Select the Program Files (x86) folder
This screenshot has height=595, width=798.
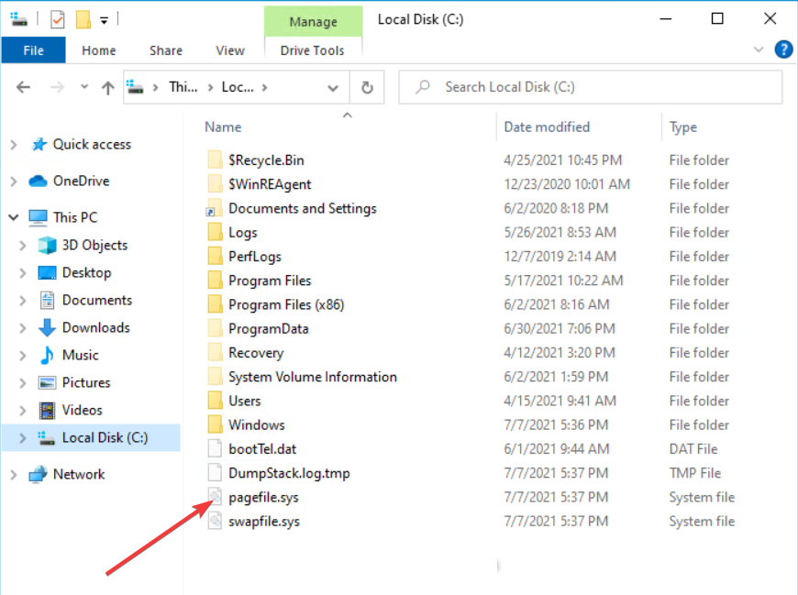click(286, 304)
